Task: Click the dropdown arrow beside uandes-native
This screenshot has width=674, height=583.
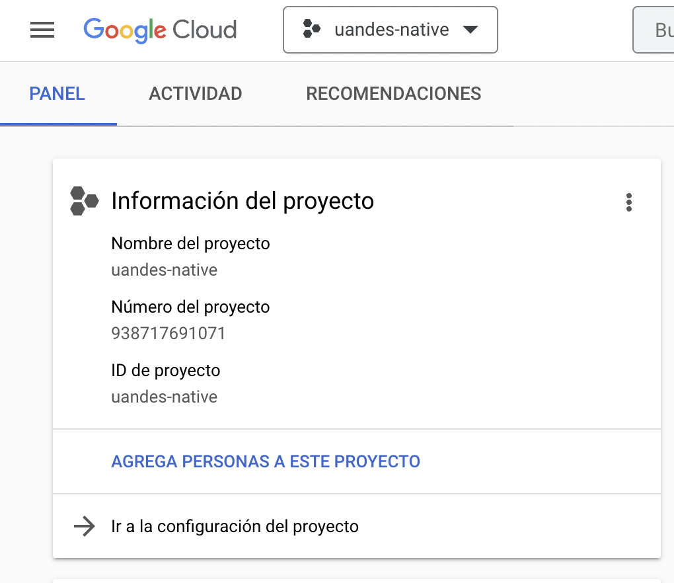Action: coord(470,29)
